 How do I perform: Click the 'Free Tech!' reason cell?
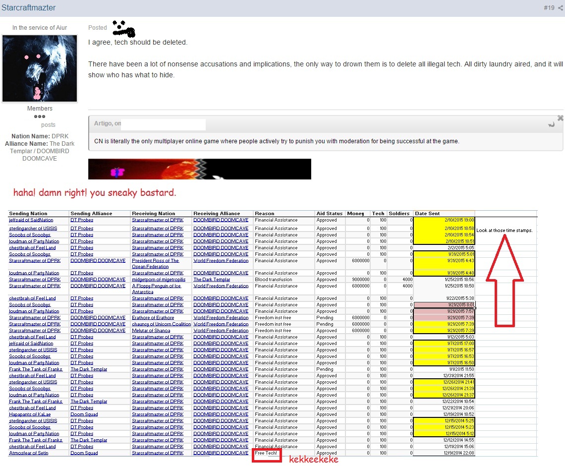[266, 453]
